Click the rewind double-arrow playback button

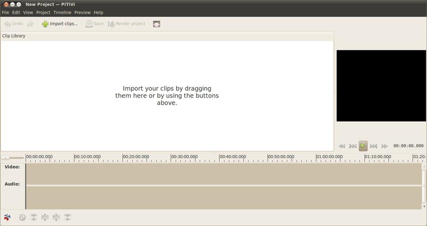coord(342,146)
